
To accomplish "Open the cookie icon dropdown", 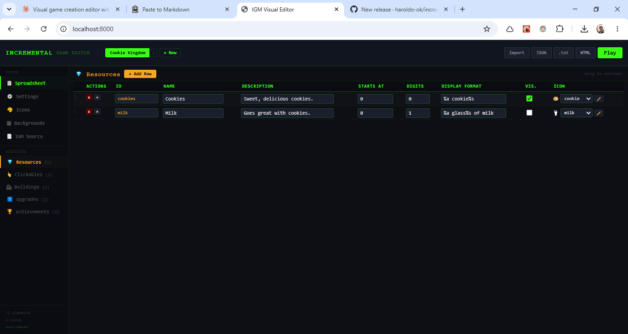I will click(x=577, y=99).
